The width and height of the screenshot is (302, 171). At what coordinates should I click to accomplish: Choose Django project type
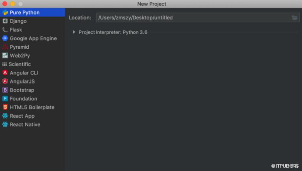(x=33, y=21)
